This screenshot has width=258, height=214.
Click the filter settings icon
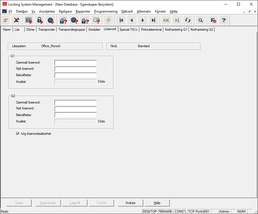point(213,20)
